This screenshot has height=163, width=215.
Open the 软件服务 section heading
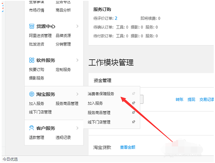tap(46, 60)
